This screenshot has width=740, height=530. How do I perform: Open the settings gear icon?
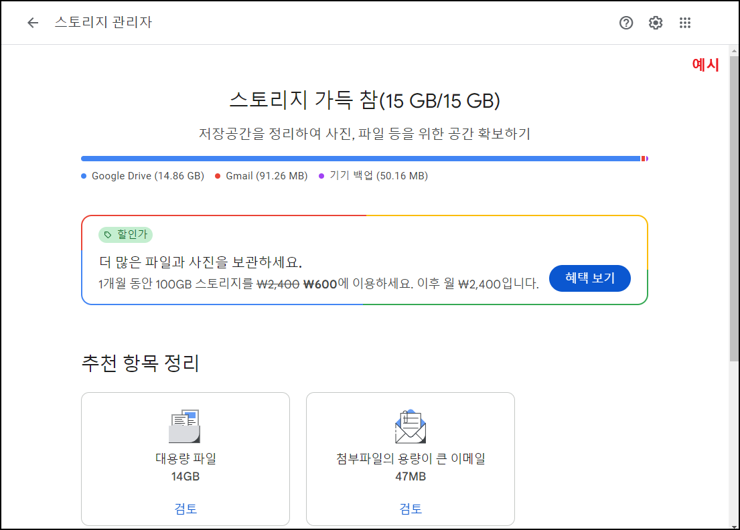[x=656, y=23]
